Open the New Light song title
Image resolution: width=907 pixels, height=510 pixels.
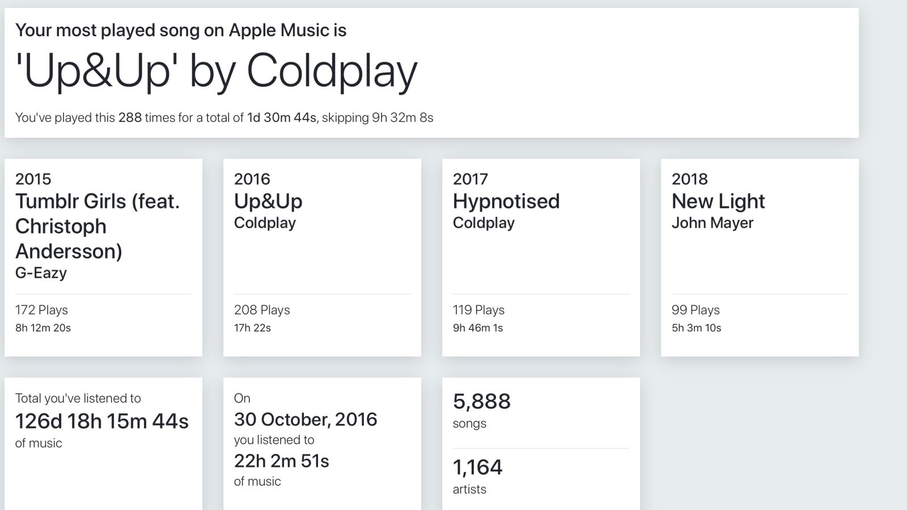click(718, 201)
